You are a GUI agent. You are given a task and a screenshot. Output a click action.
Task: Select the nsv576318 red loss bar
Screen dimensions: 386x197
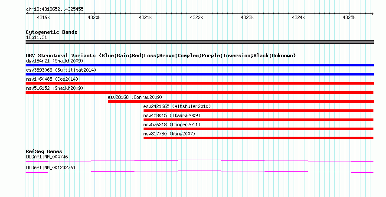[x=258, y=129]
